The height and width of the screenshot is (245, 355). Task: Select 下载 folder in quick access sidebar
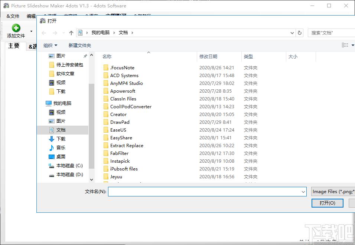tap(61, 91)
